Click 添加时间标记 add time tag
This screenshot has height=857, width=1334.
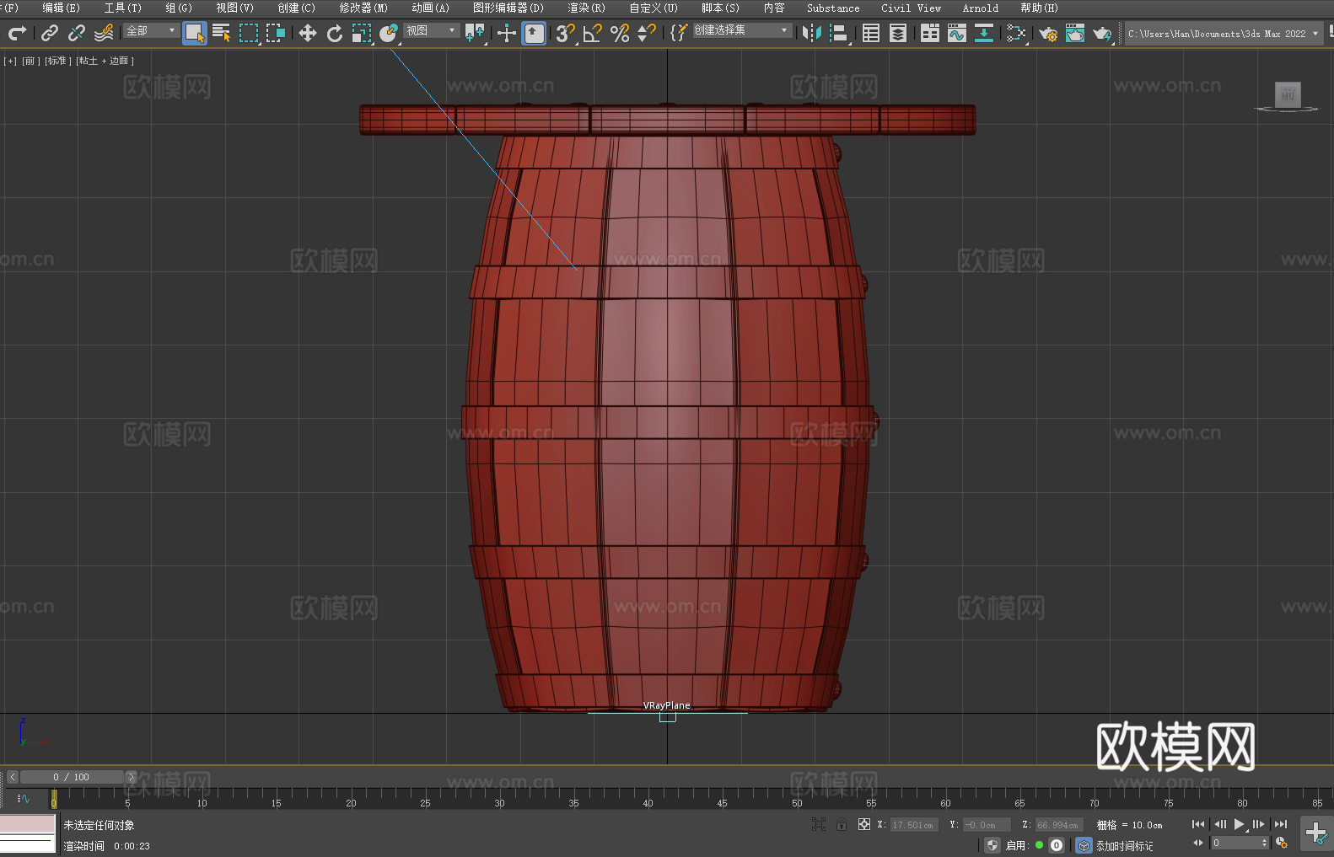click(1124, 846)
